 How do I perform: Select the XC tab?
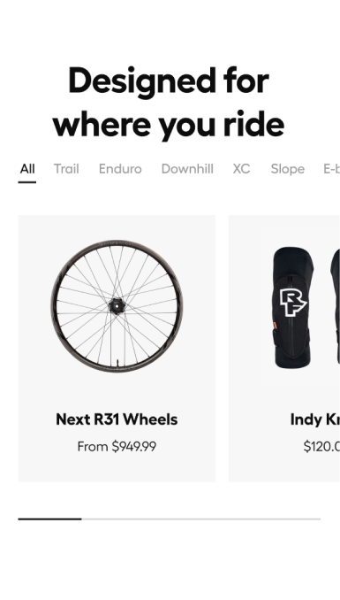coord(241,169)
